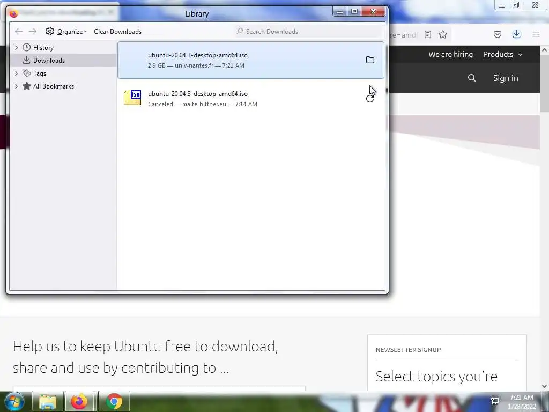
Task: Clear Downloads in the Library toolbar
Action: (117, 32)
